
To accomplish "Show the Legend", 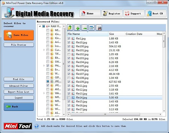I will coord(19,98).
